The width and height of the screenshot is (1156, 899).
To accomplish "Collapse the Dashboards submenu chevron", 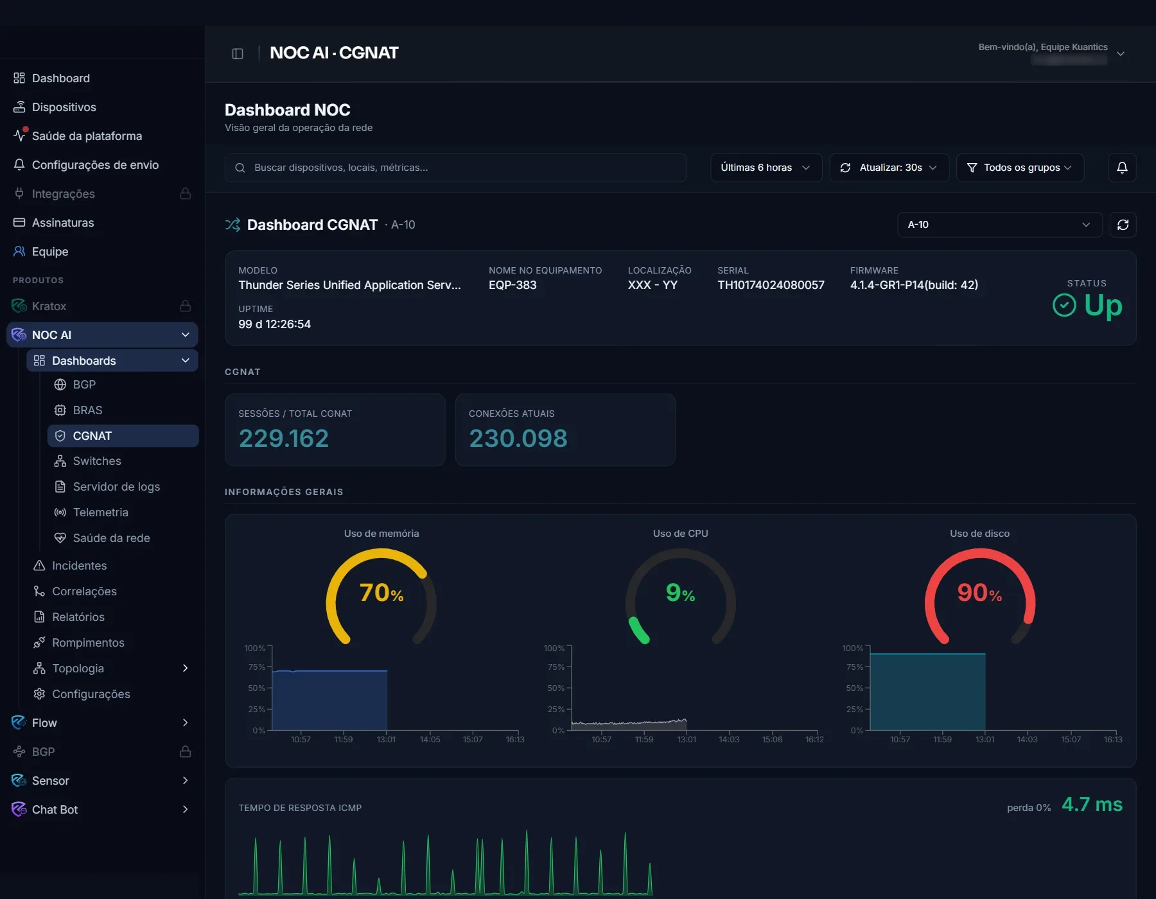I will click(x=186, y=361).
